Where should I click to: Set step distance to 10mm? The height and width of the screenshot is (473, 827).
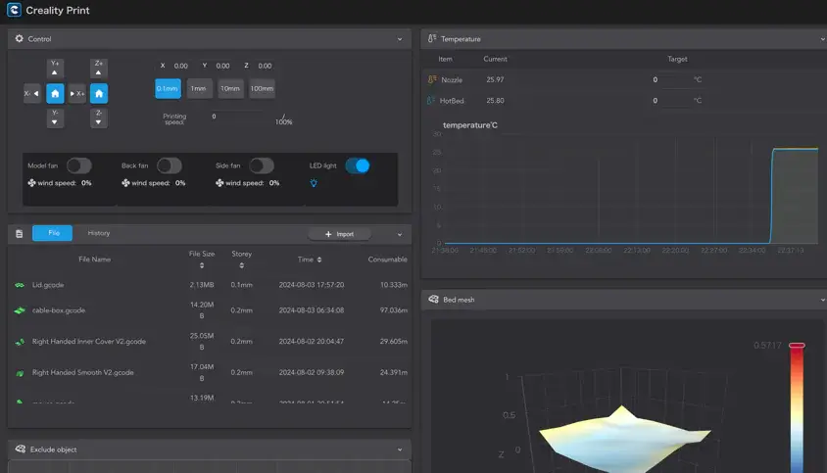230,89
